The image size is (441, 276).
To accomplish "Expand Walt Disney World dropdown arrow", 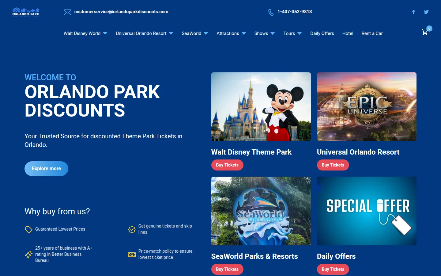I will point(105,33).
